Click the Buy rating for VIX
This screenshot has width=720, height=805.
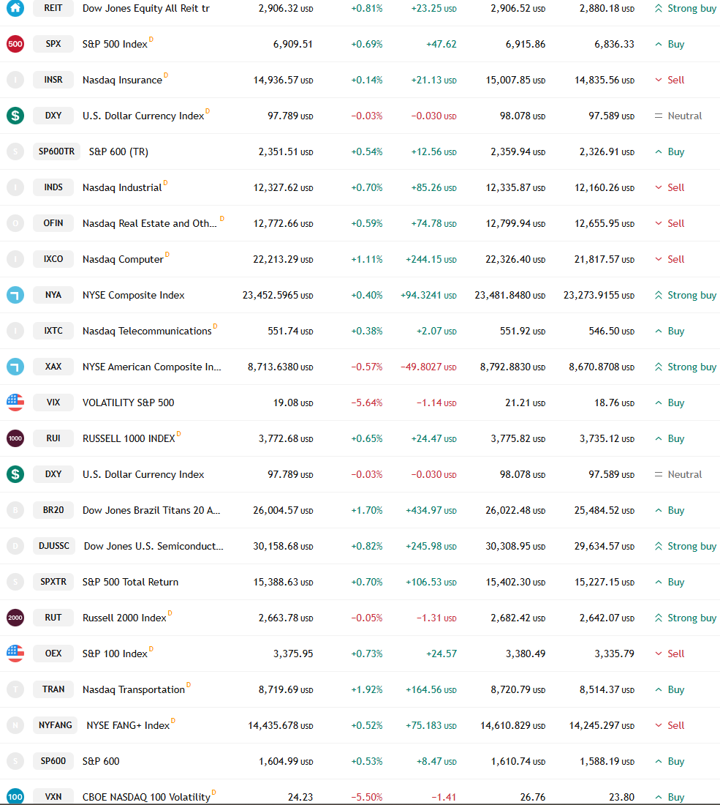tap(670, 402)
